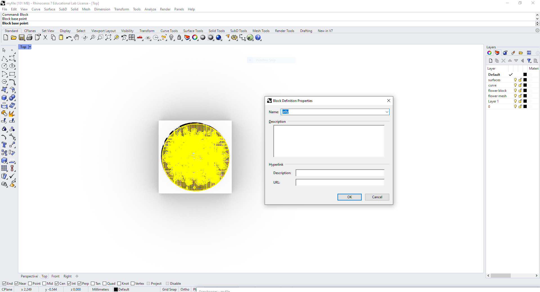Click the New file icon in the Standard toolbar

6,37
